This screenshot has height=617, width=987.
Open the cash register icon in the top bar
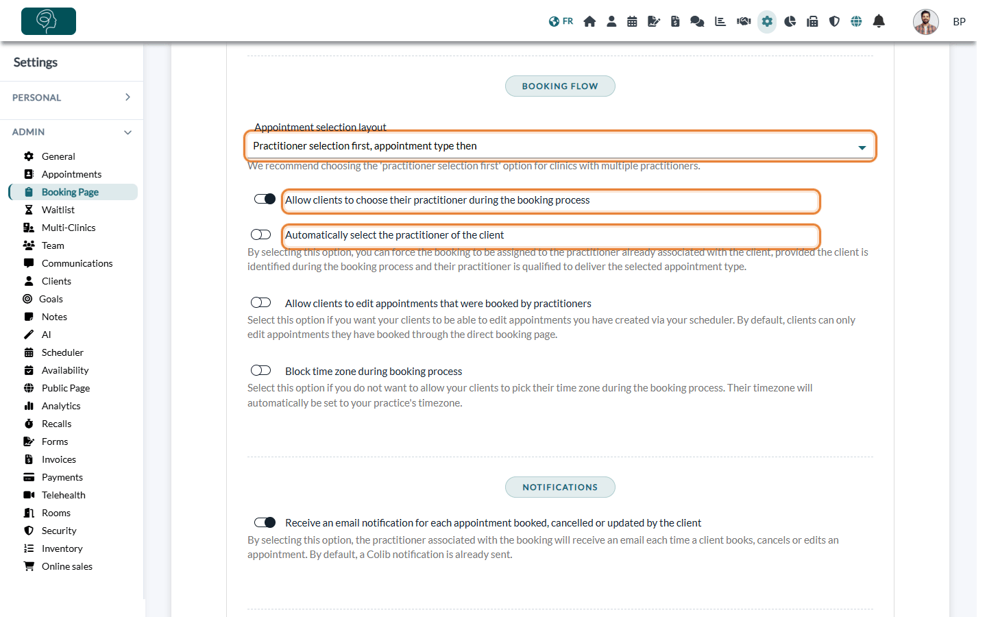coord(812,21)
